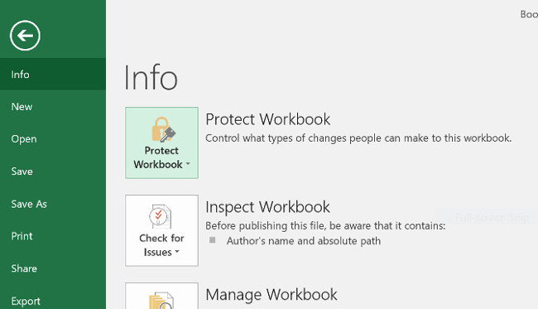This screenshot has height=309, width=538.
Task: Select the Info menu item
Action: [x=53, y=75]
